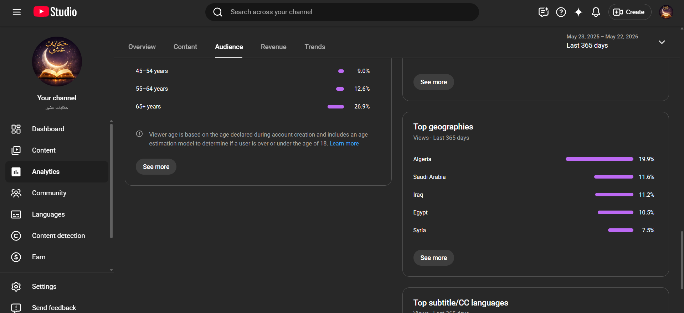Click the YouTube Studio logo
The width and height of the screenshot is (684, 313).
55,12
